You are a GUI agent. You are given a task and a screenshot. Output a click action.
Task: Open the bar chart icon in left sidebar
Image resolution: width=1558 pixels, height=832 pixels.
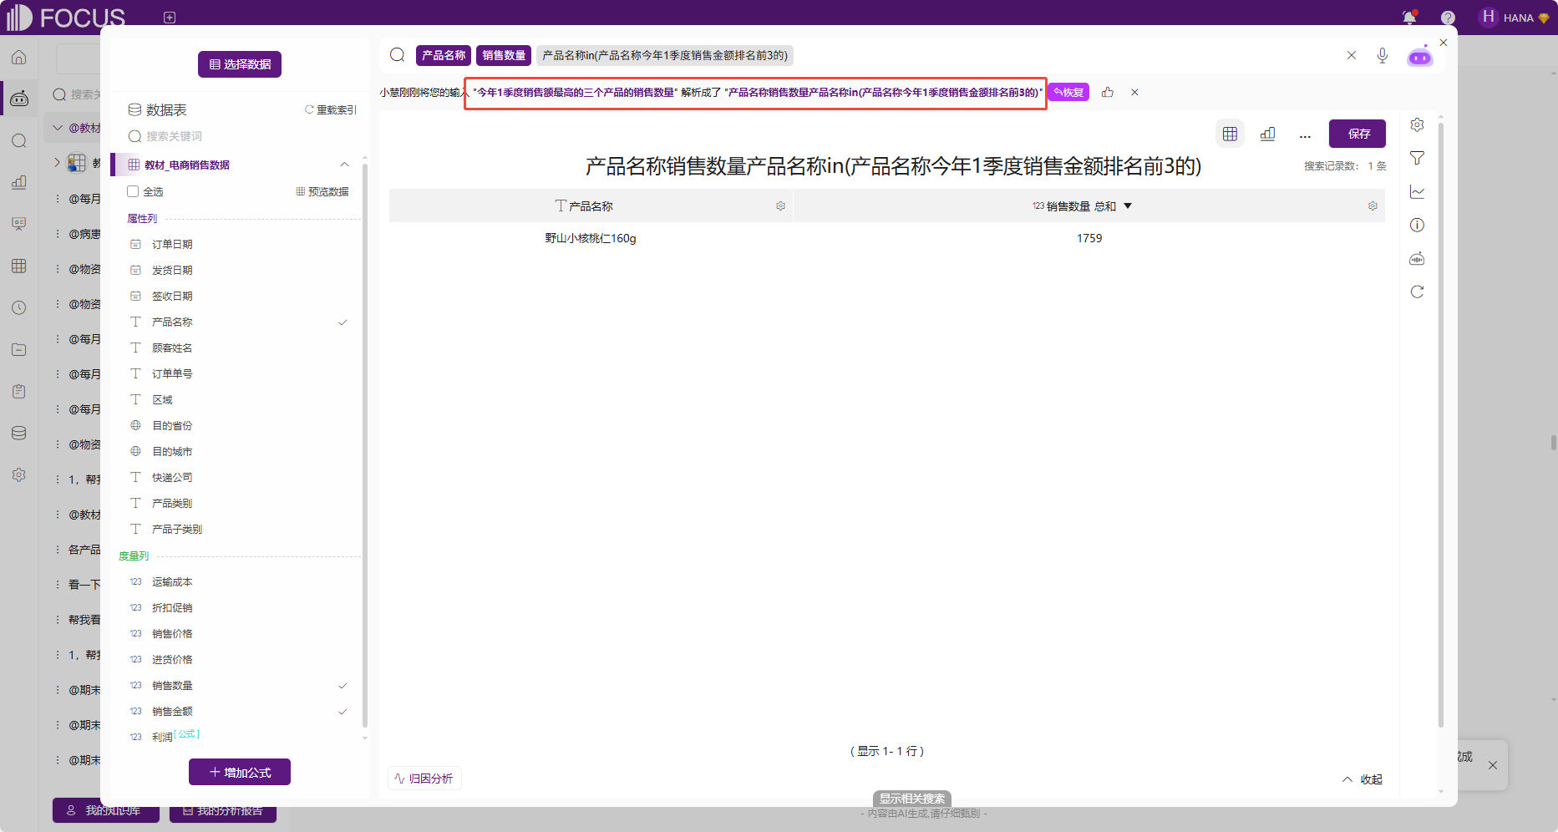pyautogui.click(x=19, y=182)
